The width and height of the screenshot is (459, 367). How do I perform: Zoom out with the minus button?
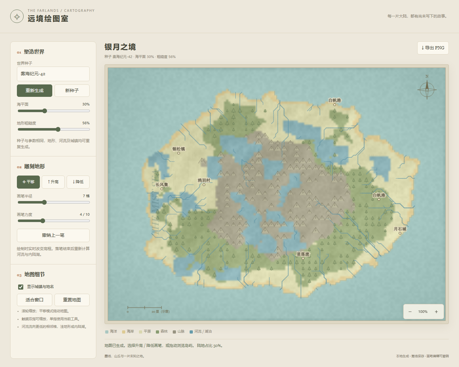pyautogui.click(x=410, y=312)
